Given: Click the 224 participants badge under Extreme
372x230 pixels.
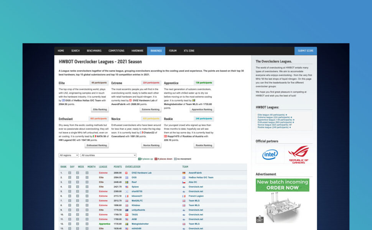Looking at the screenshot, I should coord(151,83).
